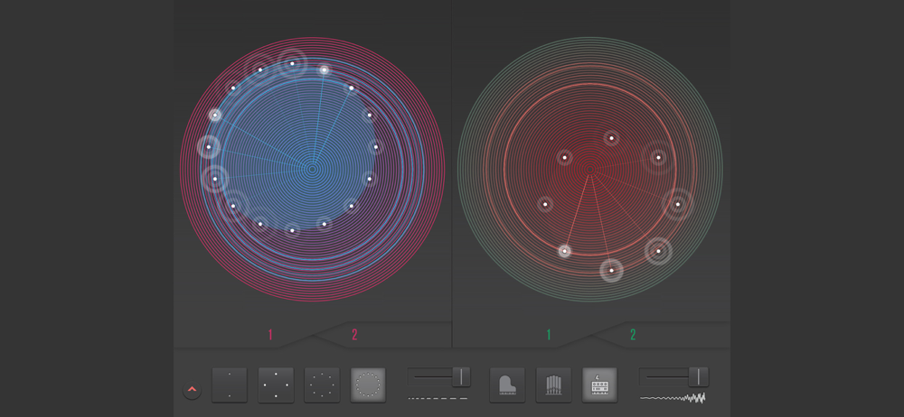Click the blue ripple center of left circle

312,170
